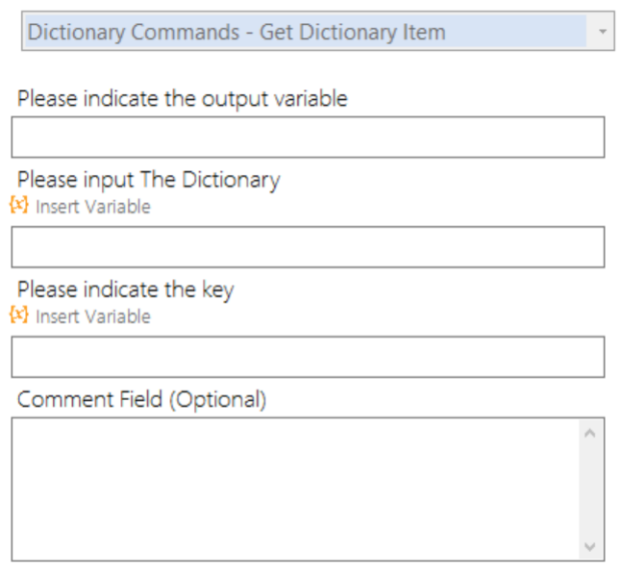Image resolution: width=621 pixels, height=577 pixels.
Task: Click the 'Please input The Dictionary' label
Action: click(x=148, y=180)
